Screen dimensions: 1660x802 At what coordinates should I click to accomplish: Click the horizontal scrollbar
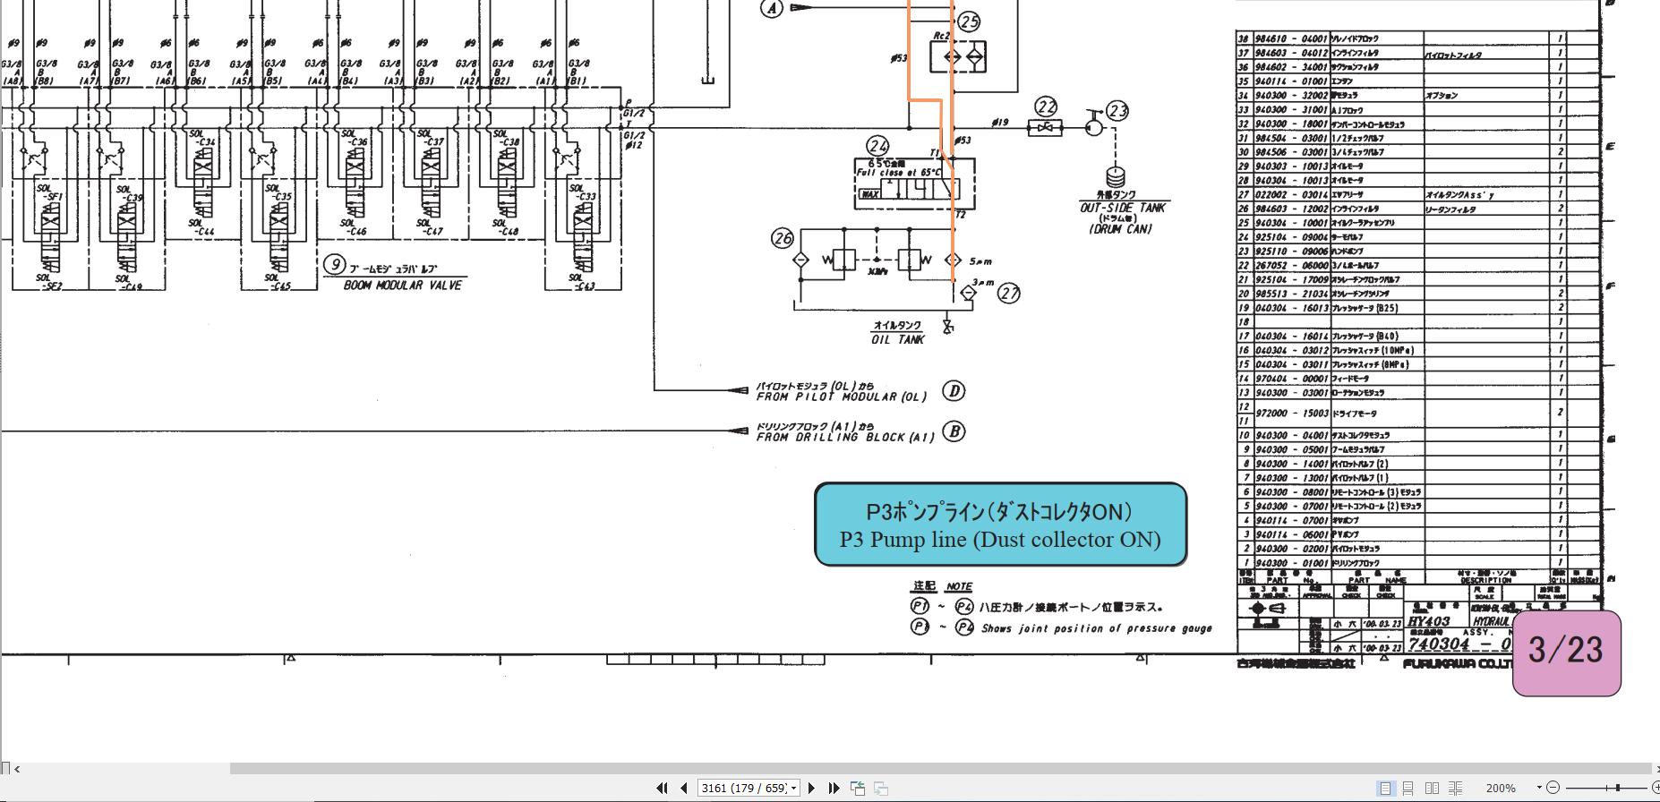click(940, 768)
